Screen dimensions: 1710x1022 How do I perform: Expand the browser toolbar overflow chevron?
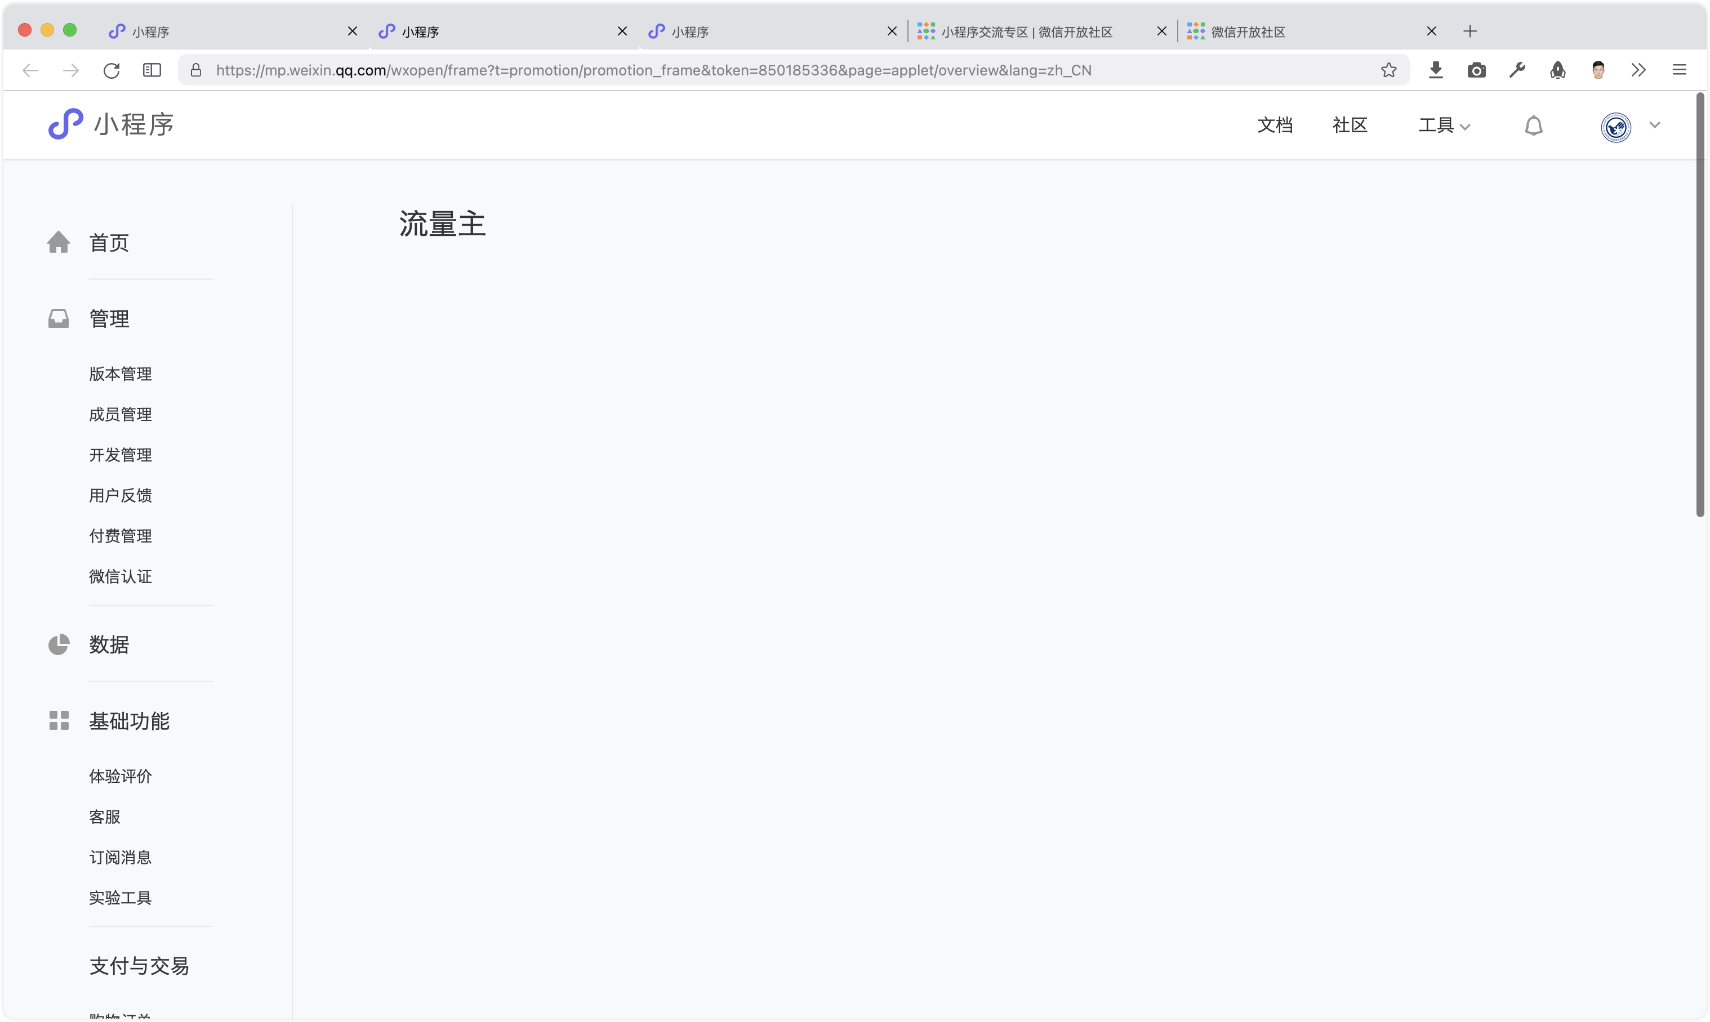[1638, 70]
